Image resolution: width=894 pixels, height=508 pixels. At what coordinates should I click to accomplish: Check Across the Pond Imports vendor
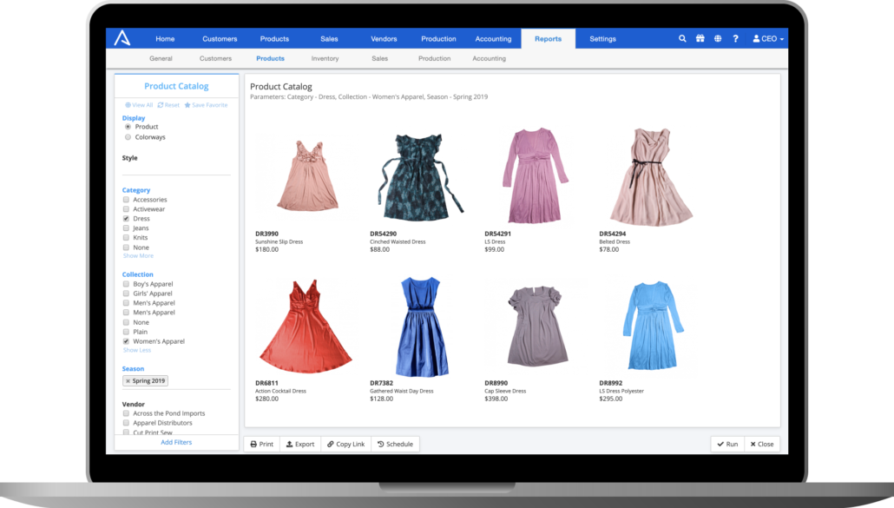coord(126,413)
